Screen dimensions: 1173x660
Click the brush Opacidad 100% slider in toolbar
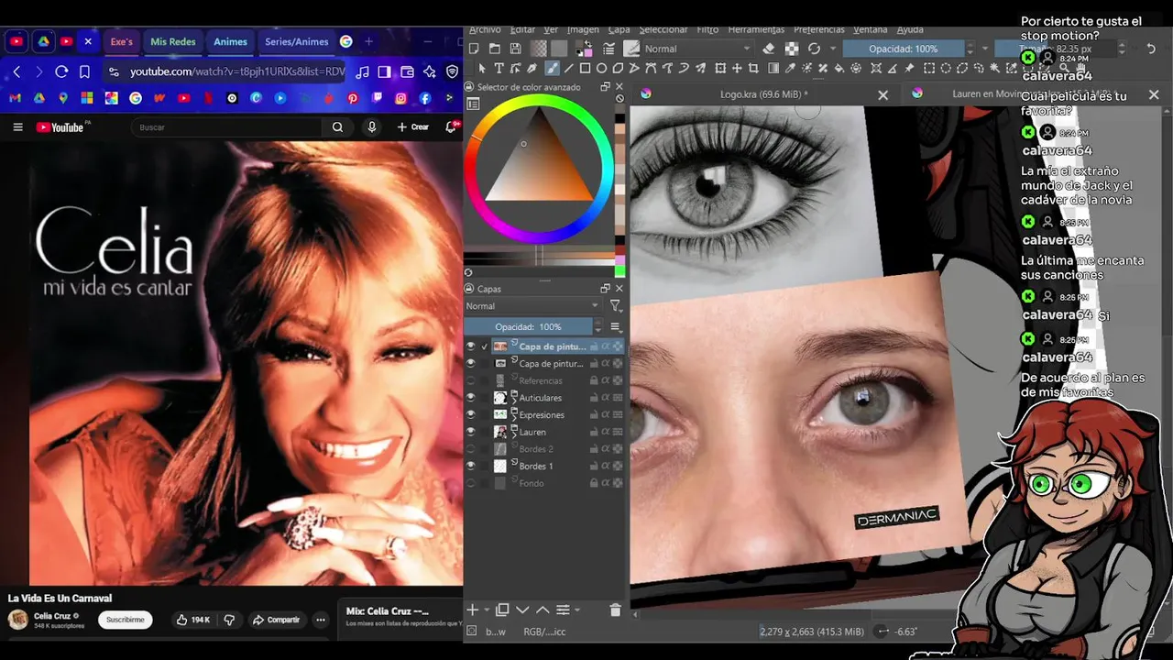click(903, 49)
